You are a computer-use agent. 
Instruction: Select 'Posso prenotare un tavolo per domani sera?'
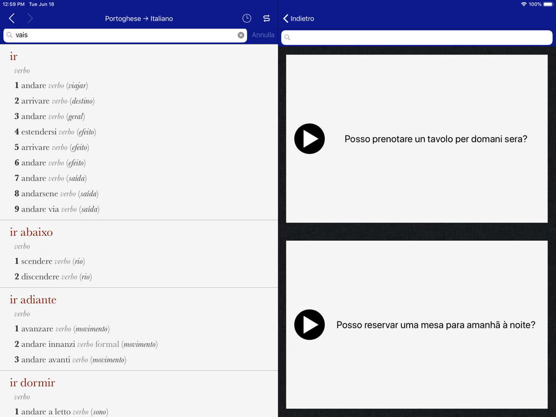tap(436, 138)
